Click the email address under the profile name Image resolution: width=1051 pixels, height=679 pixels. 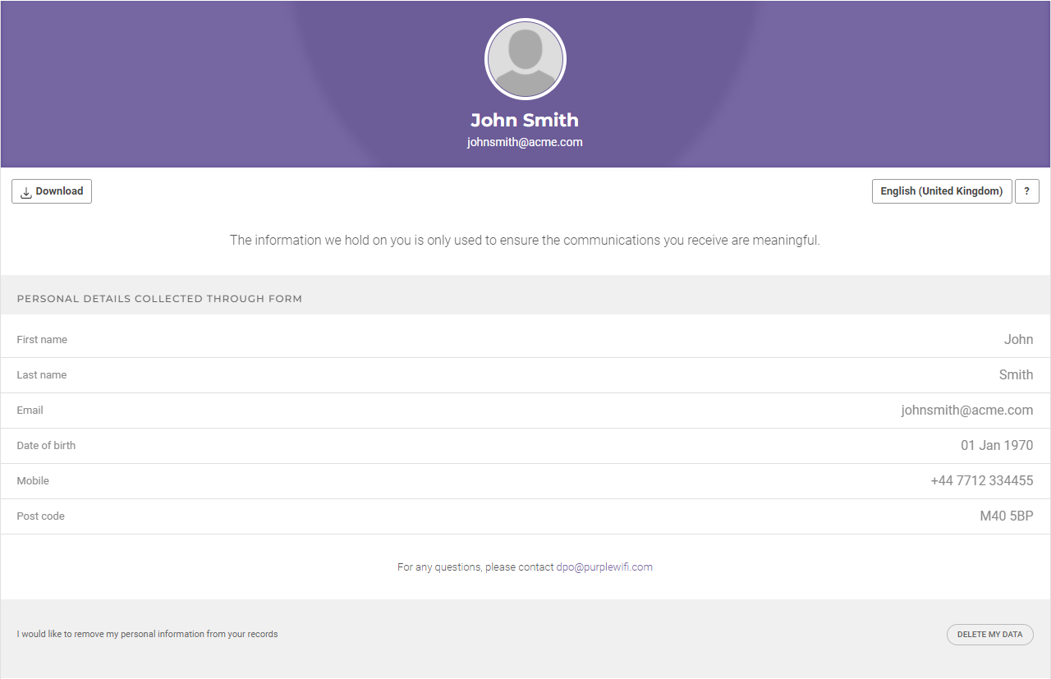525,142
